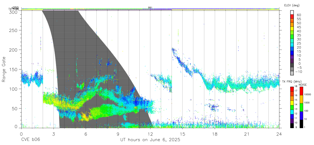Click the yellow swatch in the ELEV colorbar

pyautogui.click(x=292, y=29)
